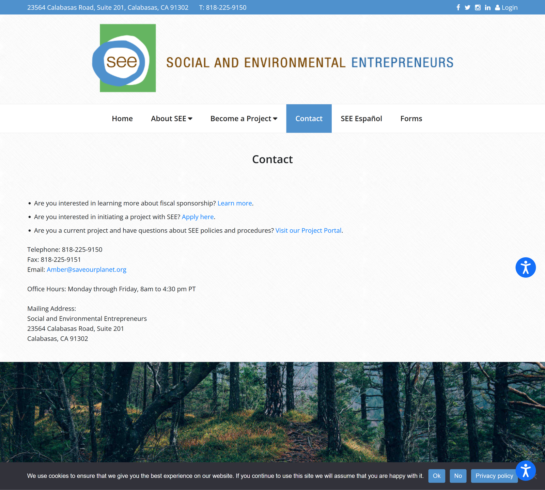Click the Office Hours text line
The width and height of the screenshot is (545, 490).
(x=111, y=289)
